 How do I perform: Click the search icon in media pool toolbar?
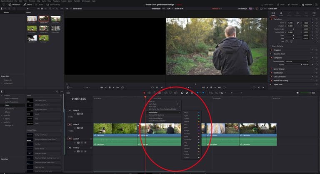pos(50,9)
